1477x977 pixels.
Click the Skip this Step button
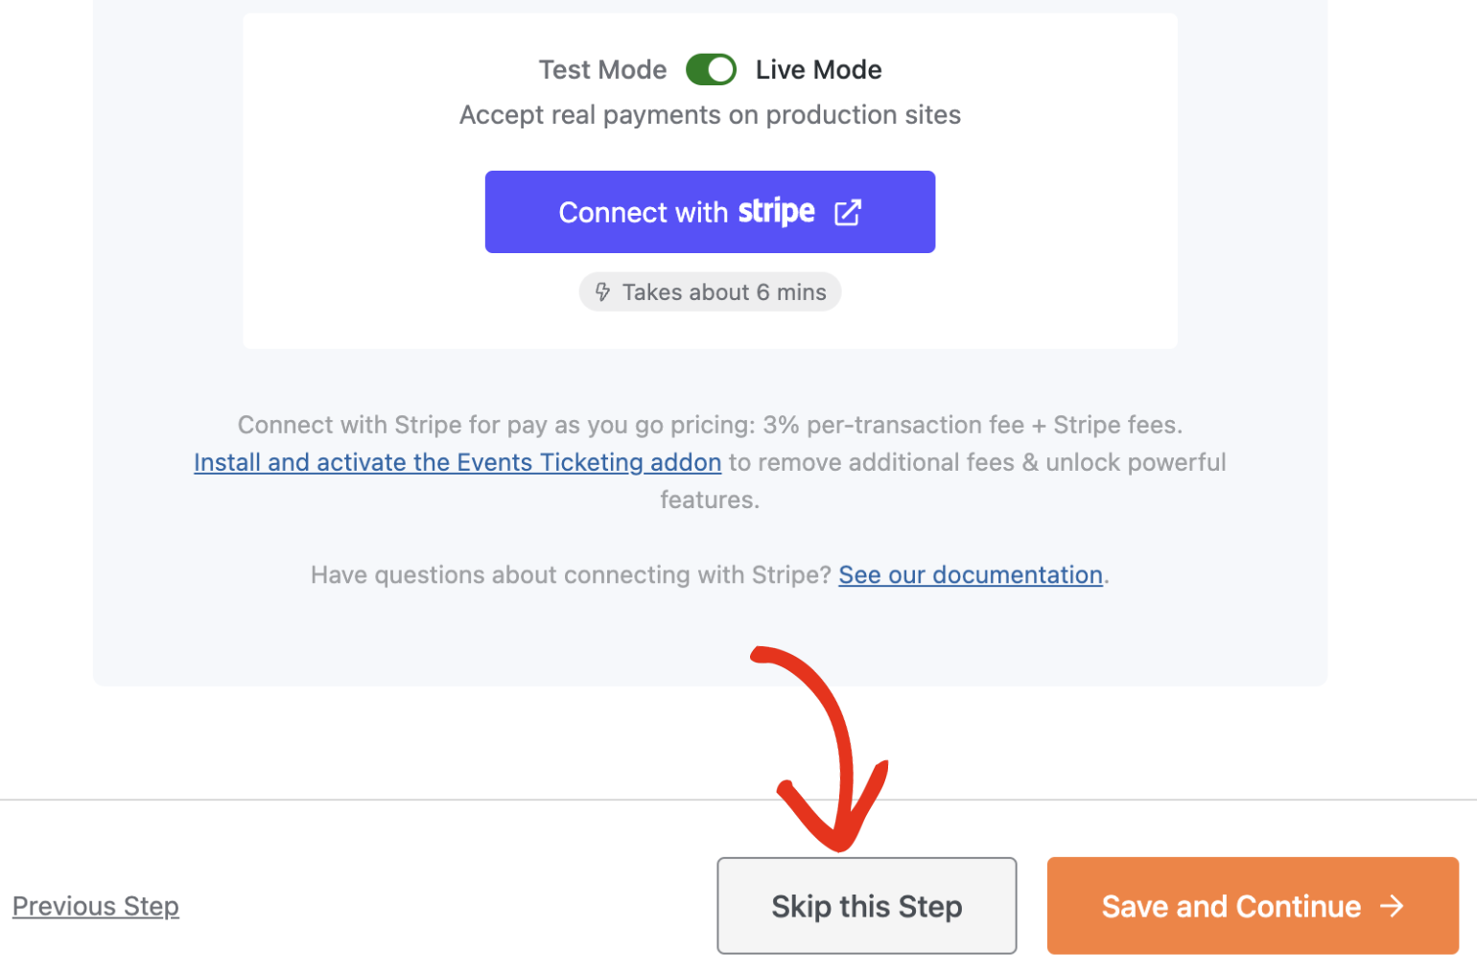[867, 906]
